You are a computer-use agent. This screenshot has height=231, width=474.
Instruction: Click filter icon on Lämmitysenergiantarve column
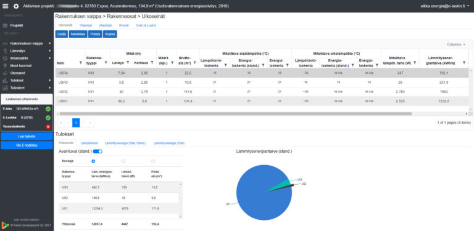tap(464, 63)
